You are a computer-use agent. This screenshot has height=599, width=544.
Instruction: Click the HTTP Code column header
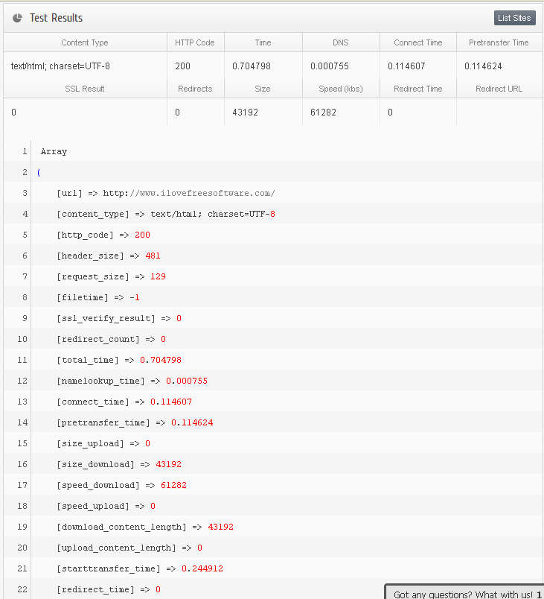tap(195, 42)
